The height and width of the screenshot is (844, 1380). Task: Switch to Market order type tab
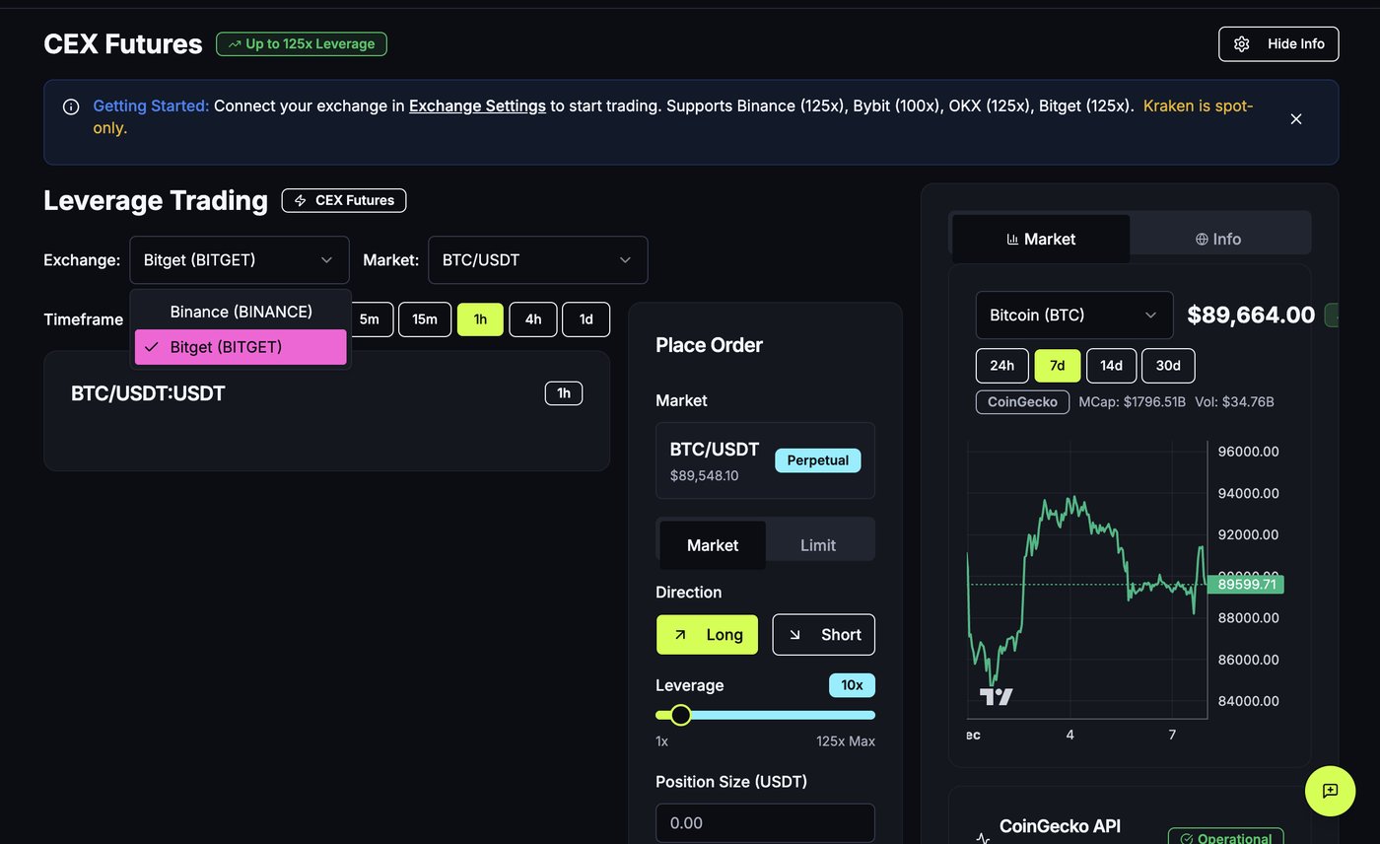[713, 545]
